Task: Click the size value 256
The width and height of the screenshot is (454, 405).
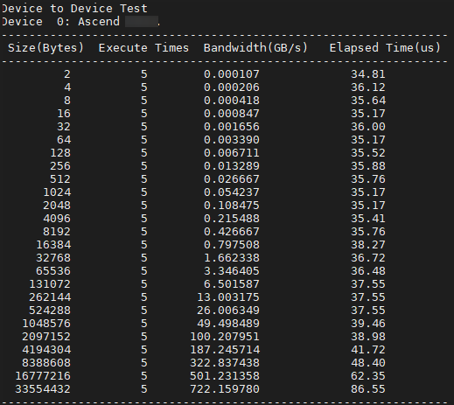Action: (x=60, y=166)
